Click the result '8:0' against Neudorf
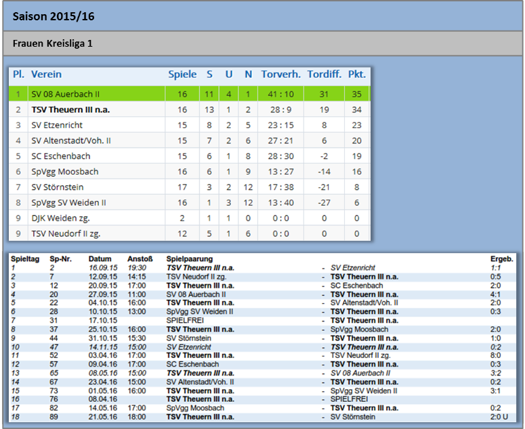 point(496,355)
